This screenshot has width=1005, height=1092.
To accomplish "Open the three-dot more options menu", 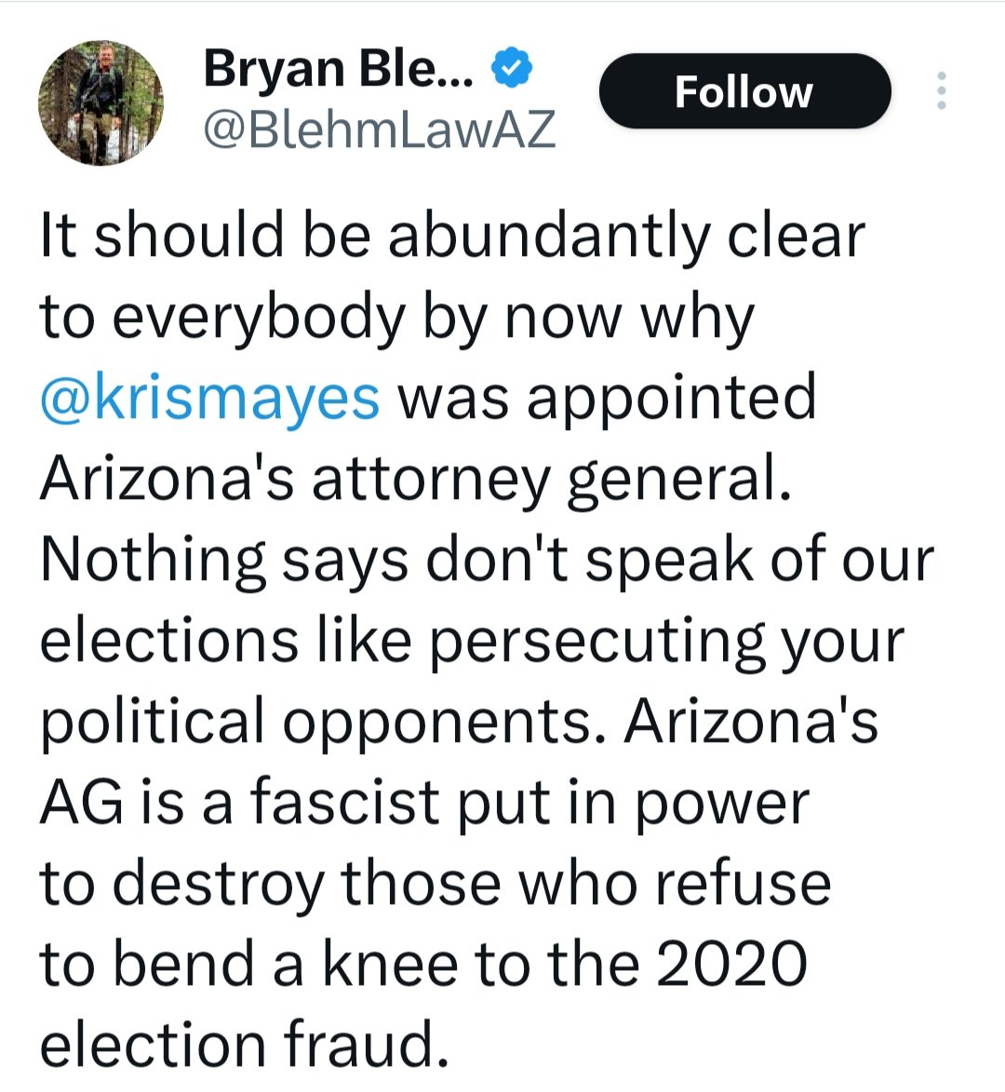I will pos(942,91).
